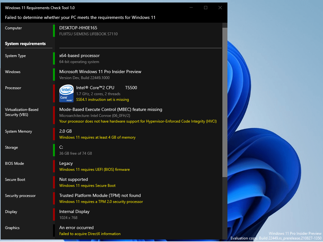This screenshot has height=242, width=323.
Task: Click 'Virtualization-Based Security (VBS)' label
Action: [22, 112]
